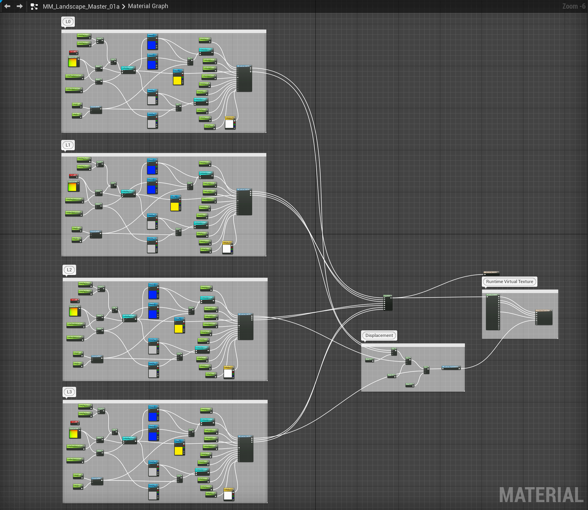Click the Material Graph breadcrumb label
The image size is (588, 510).
pos(148,6)
